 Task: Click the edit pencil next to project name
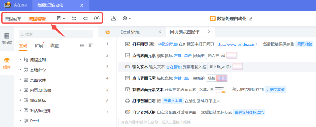click(251, 19)
